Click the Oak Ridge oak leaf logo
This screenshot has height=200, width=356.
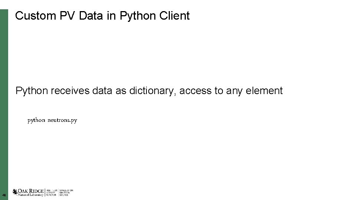(15, 191)
